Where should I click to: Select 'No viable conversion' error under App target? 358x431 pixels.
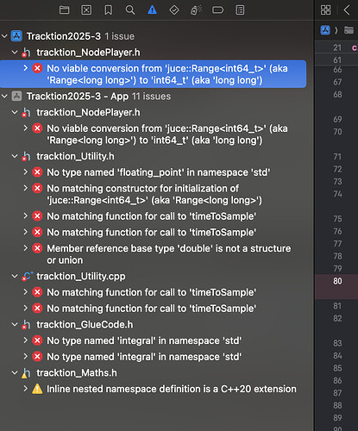(x=167, y=134)
